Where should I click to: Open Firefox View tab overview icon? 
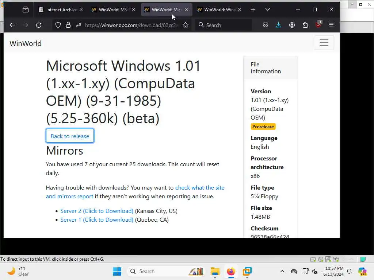25,9
